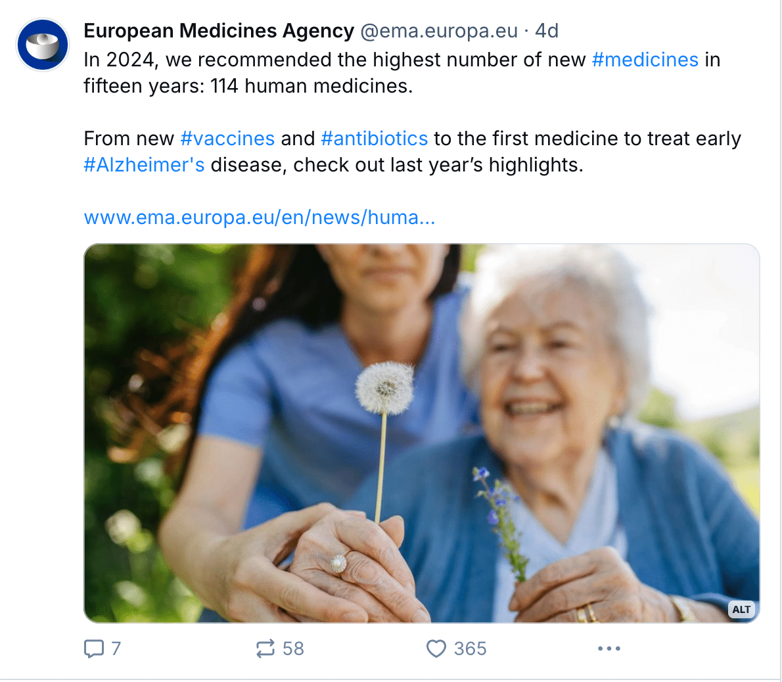
Task: Open the #antibiotics hashtag
Action: point(374,139)
